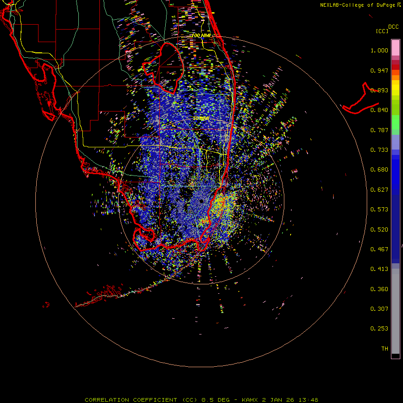Click the black radar site dot
This screenshot has width=403, height=403.
[202, 201]
